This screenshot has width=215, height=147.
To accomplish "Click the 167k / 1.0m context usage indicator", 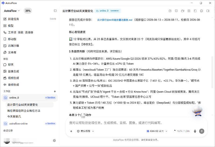I will click(x=182, y=131).
